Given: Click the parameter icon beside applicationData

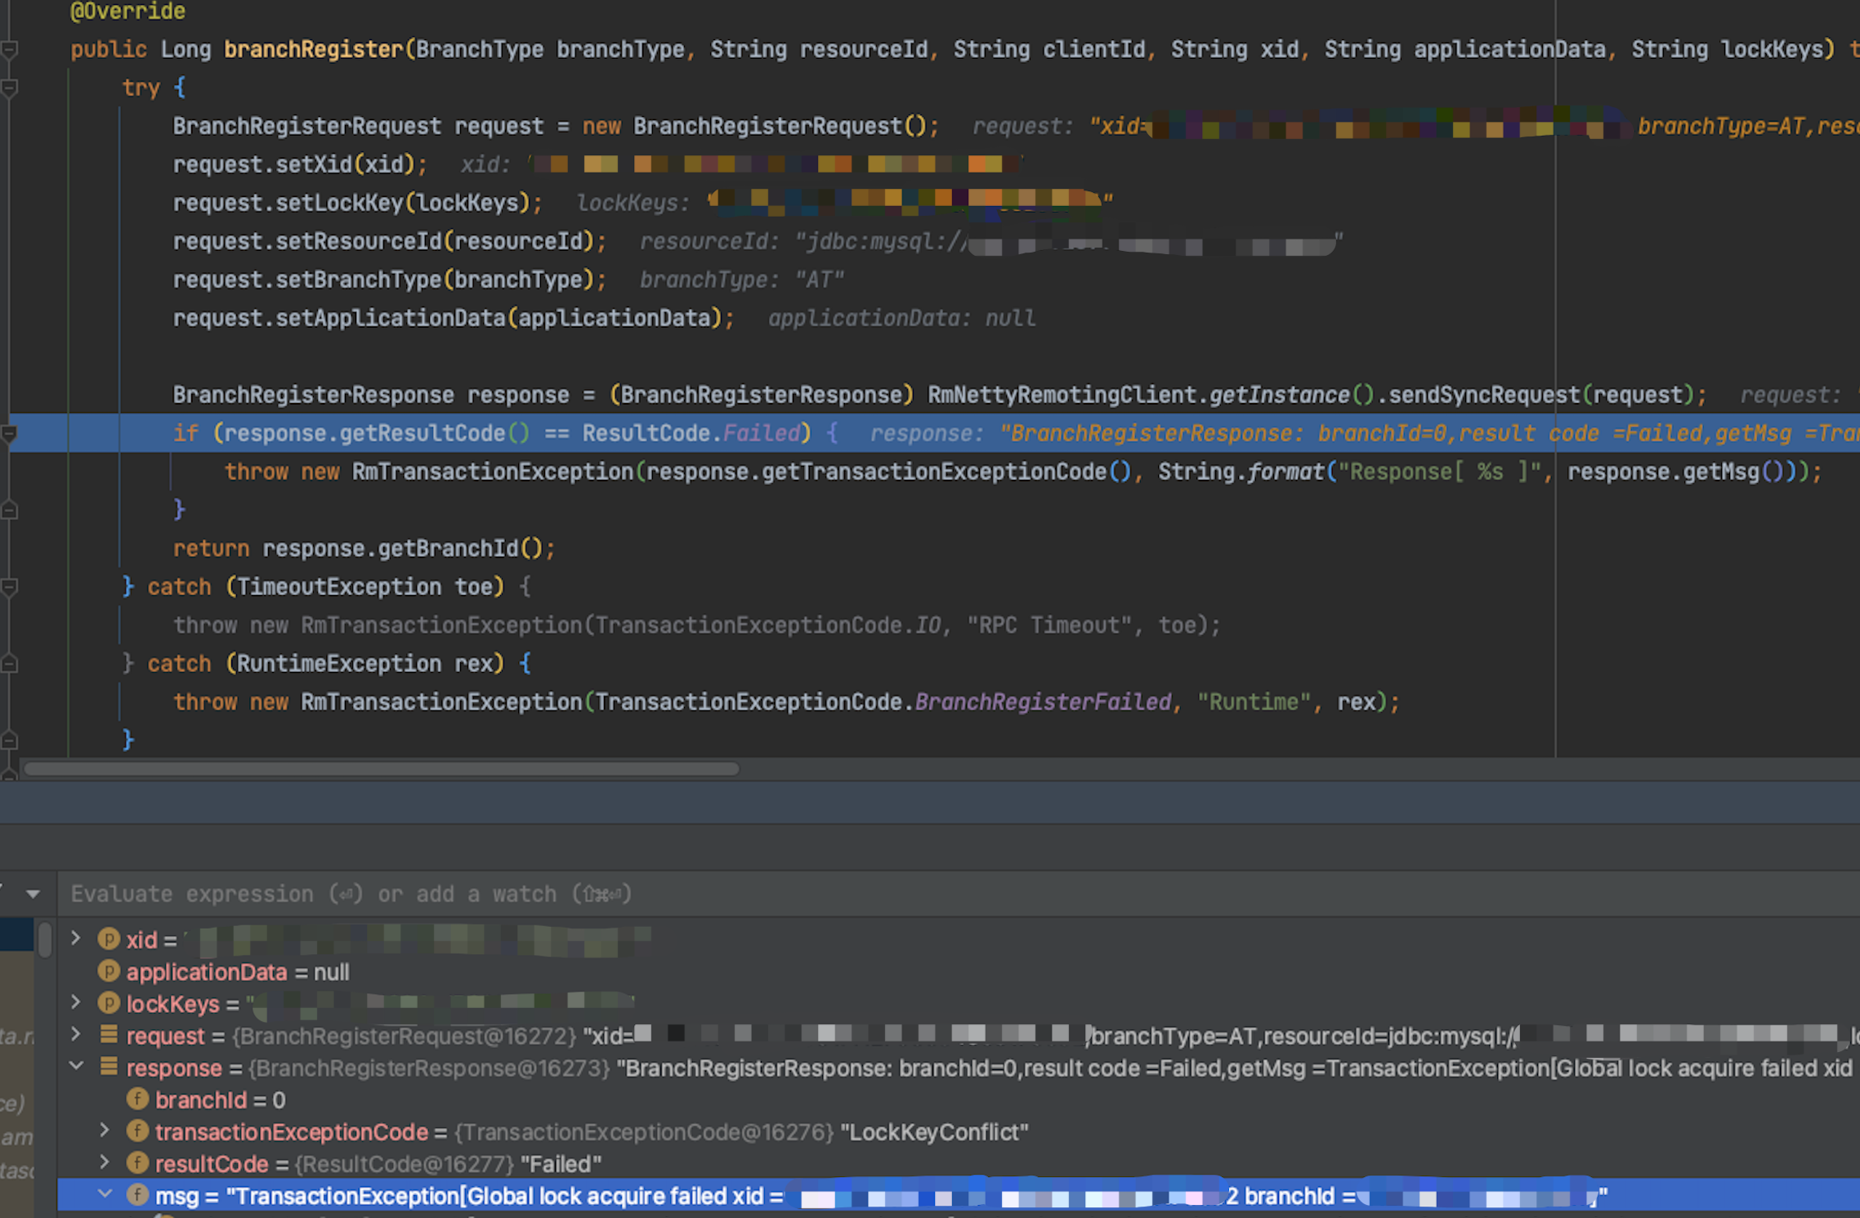Looking at the screenshot, I should pyautogui.click(x=109, y=971).
